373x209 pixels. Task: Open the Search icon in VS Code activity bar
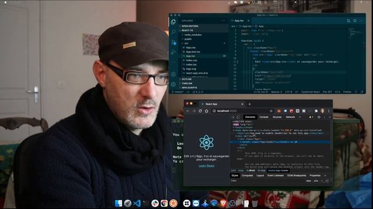click(x=174, y=32)
